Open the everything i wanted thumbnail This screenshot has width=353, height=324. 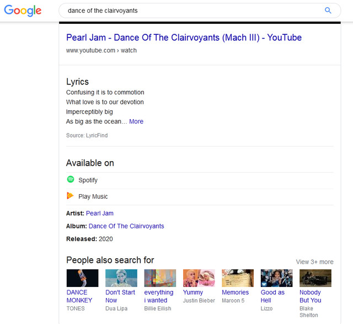pyautogui.click(x=160, y=278)
